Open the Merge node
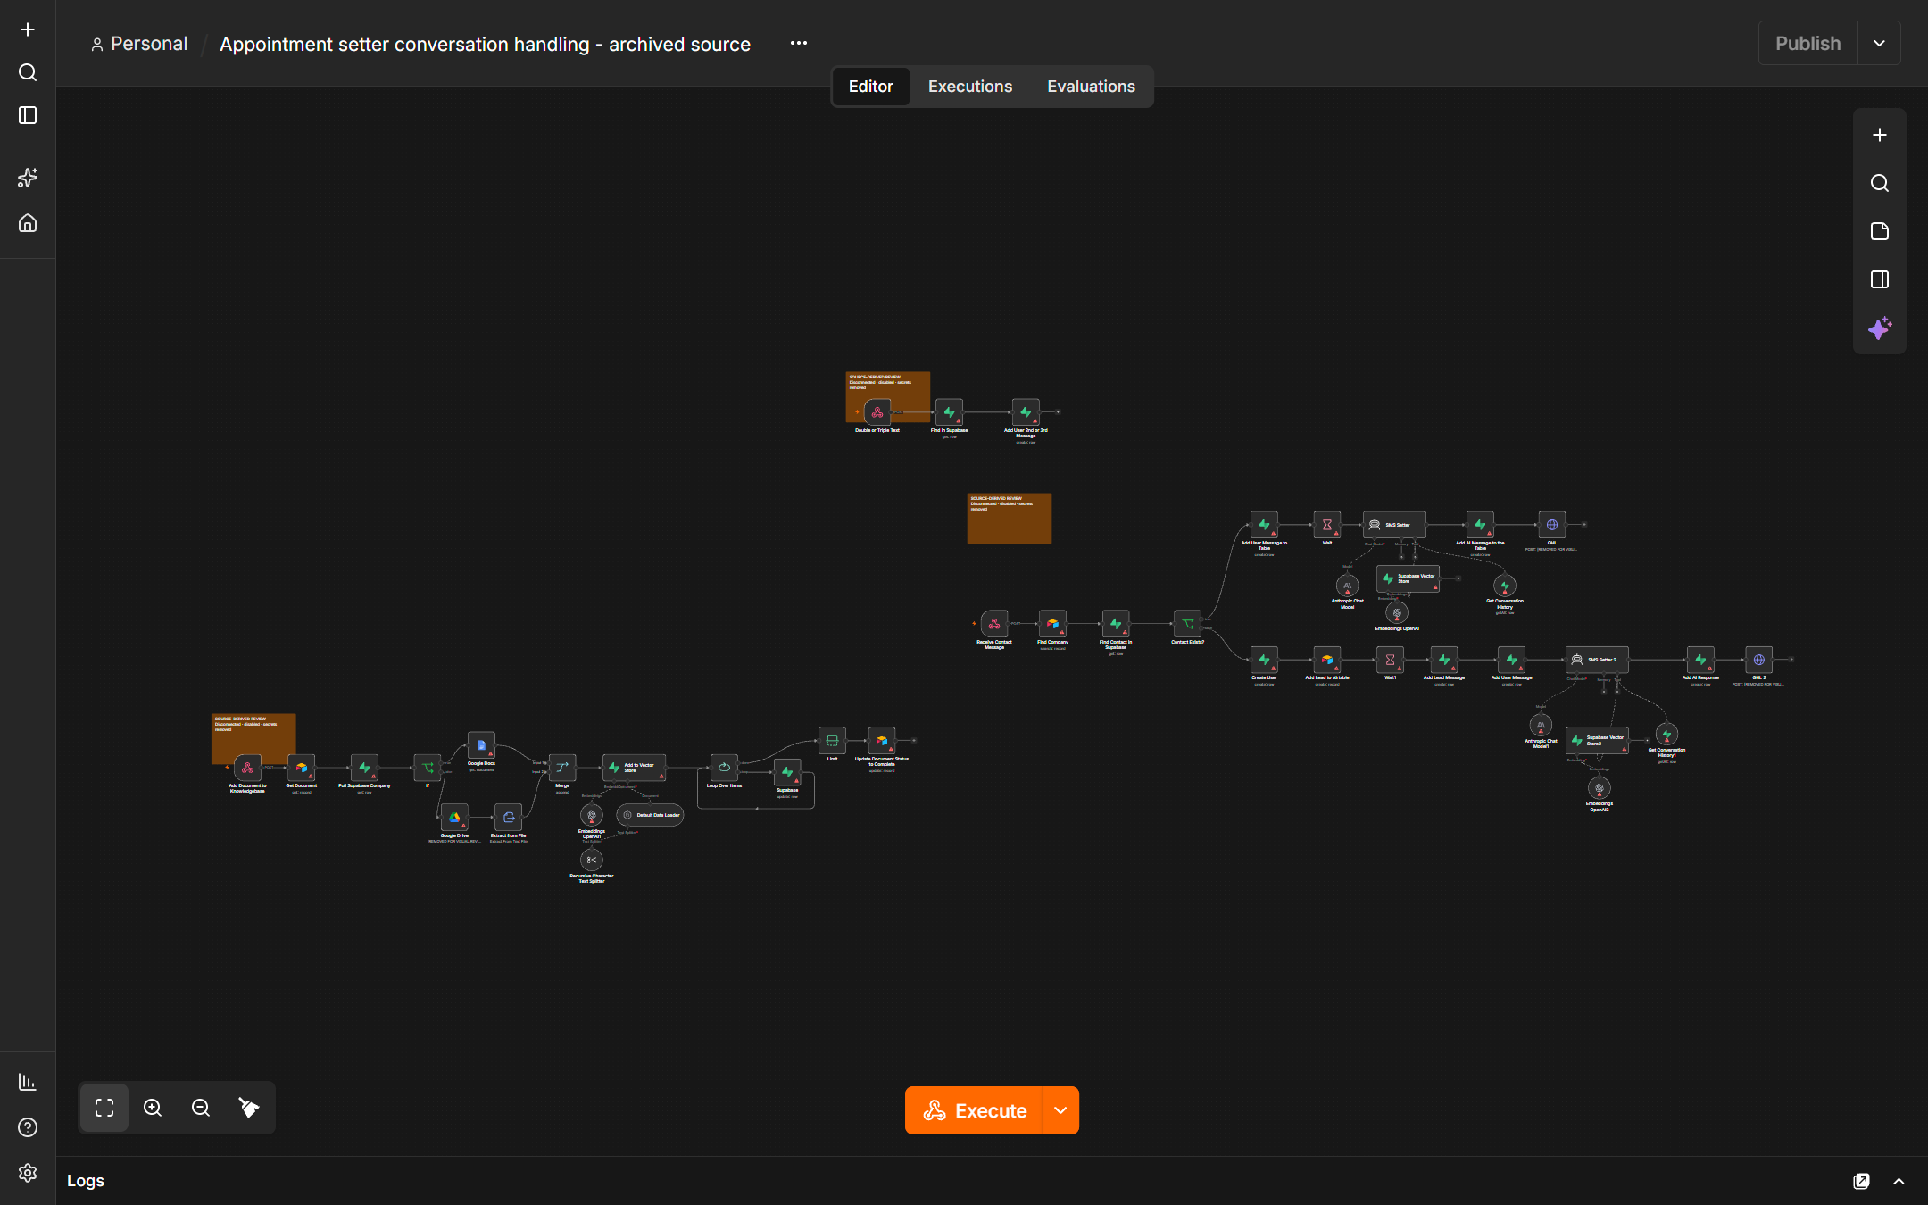Viewport: 1928px width, 1205px height. (x=562, y=768)
